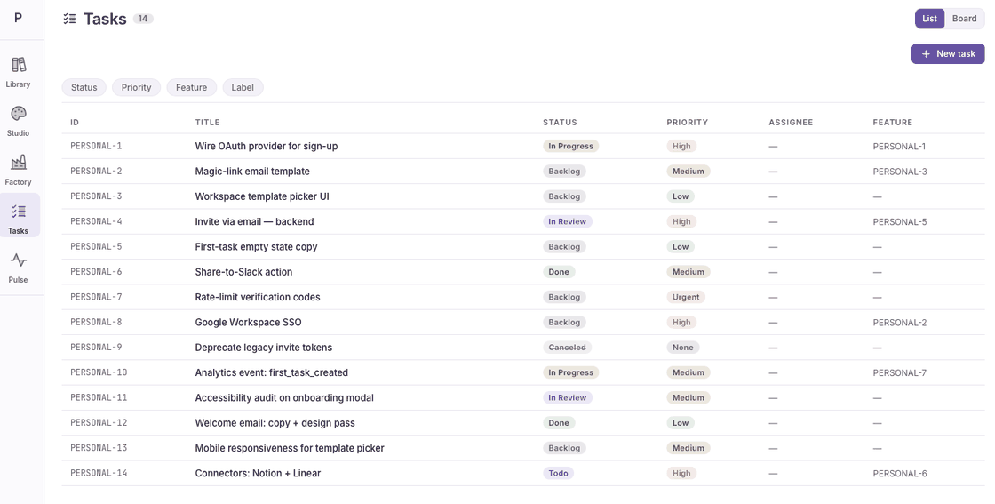
Task: Click In Review status of Accessibility audit
Action: pyautogui.click(x=568, y=398)
